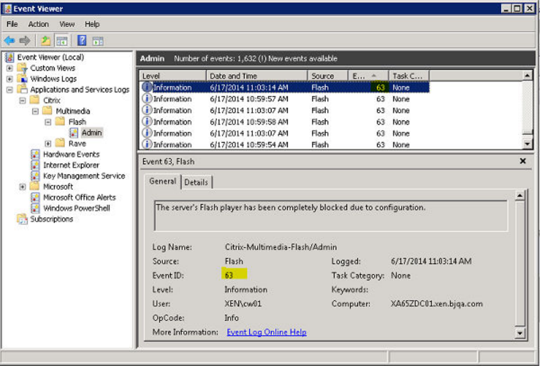Select the Windows PowerShell log
The width and height of the screenshot is (540, 366).
tap(76, 208)
